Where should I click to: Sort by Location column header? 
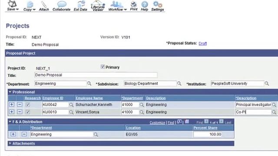point(133,128)
